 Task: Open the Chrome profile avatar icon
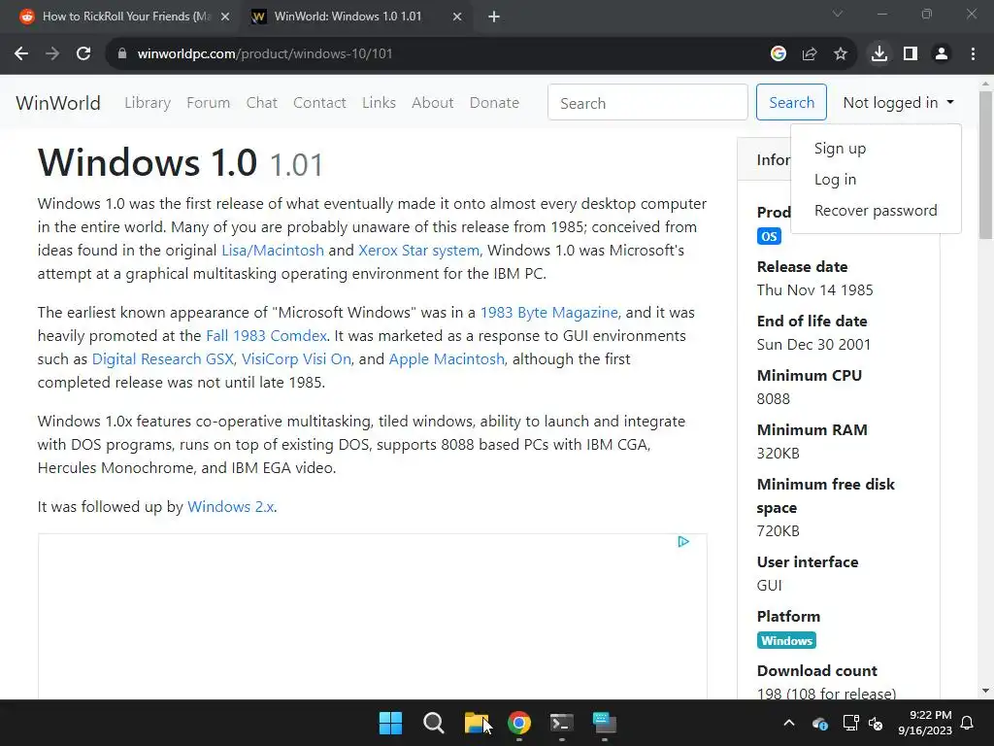(x=942, y=54)
